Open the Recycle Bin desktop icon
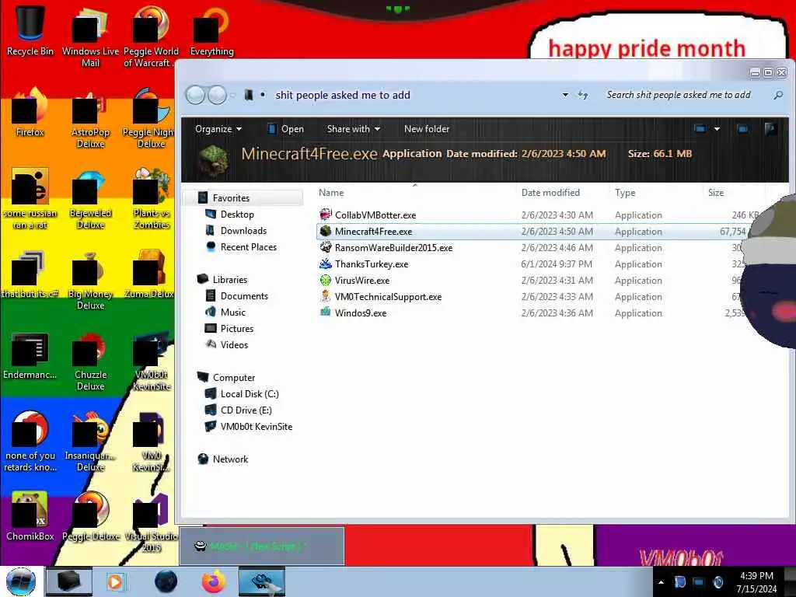The image size is (796, 597). (30, 30)
